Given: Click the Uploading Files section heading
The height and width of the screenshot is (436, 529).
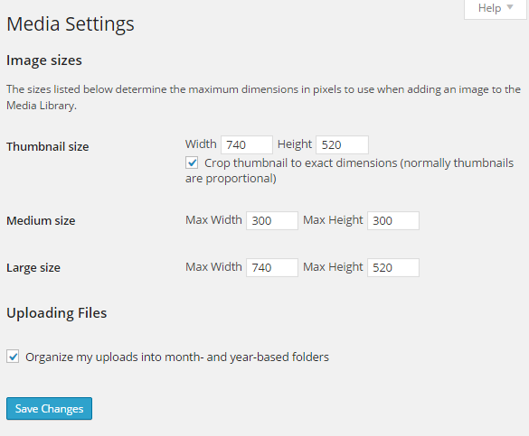Looking at the screenshot, I should 57,313.
